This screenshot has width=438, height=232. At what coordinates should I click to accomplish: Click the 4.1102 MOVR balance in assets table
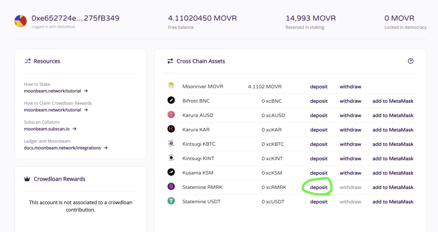click(265, 87)
